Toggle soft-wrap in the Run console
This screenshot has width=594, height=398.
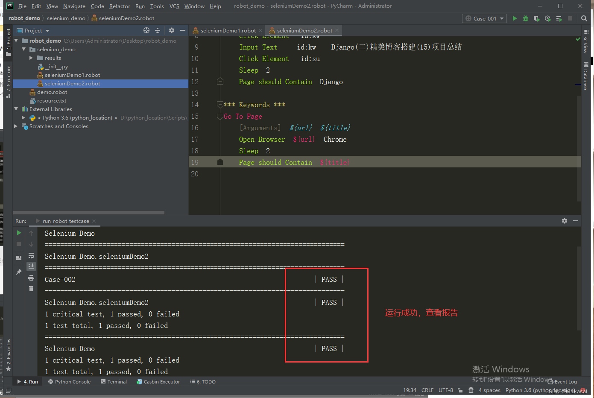point(31,255)
